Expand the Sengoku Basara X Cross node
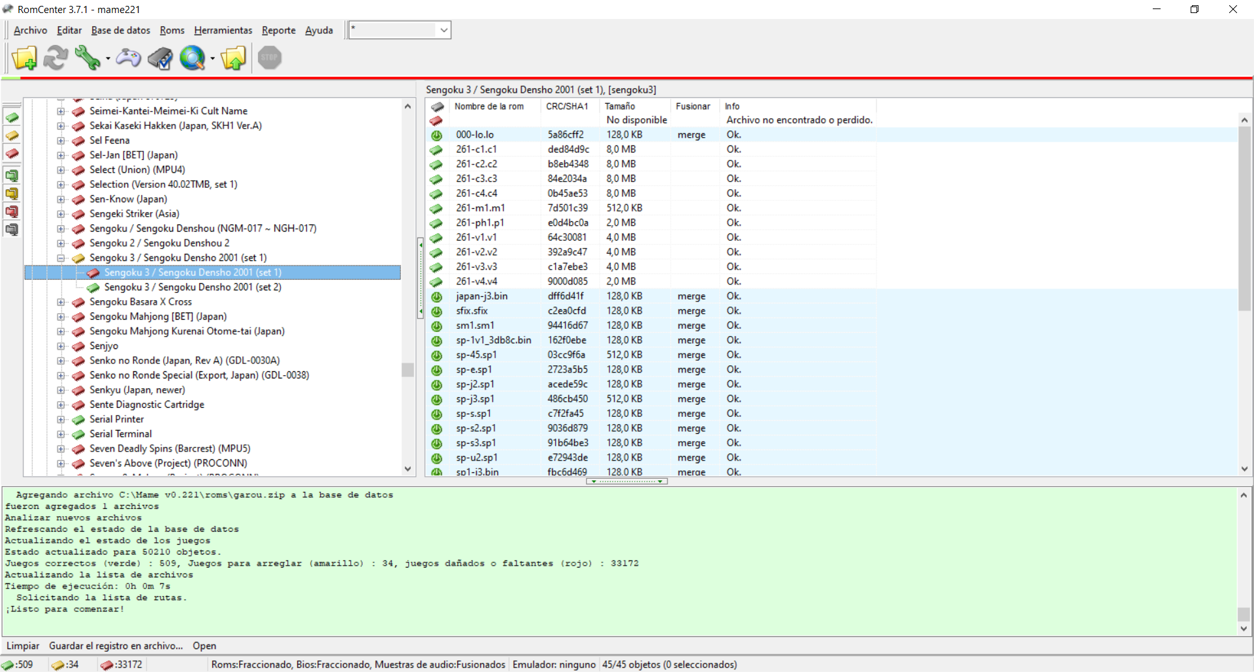This screenshot has height=672, width=1254. tap(61, 302)
